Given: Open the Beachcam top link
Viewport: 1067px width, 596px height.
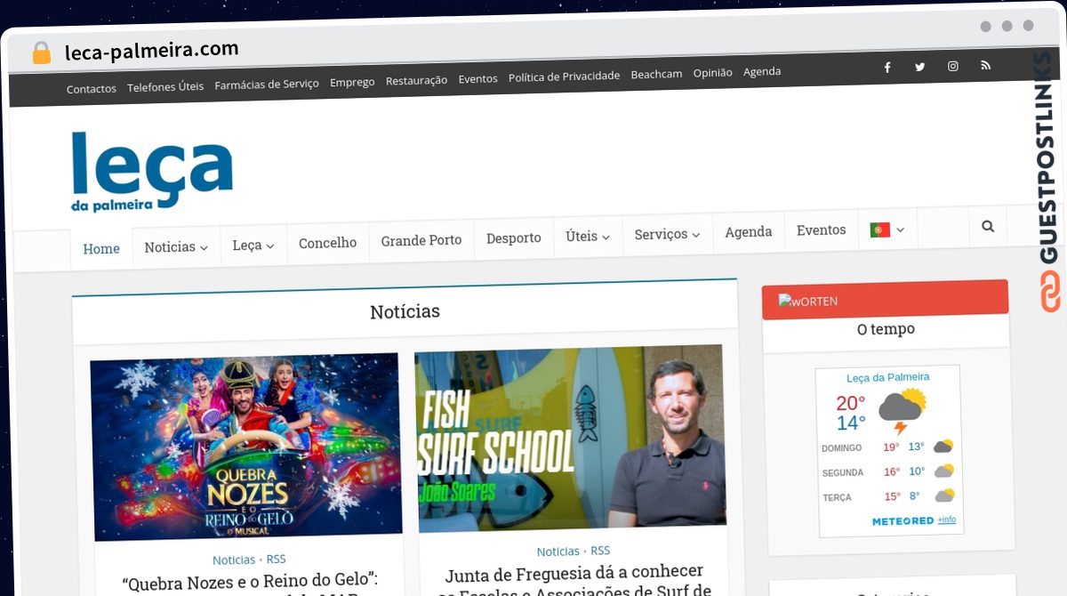Looking at the screenshot, I should pyautogui.click(x=656, y=75).
